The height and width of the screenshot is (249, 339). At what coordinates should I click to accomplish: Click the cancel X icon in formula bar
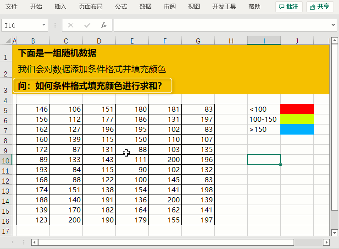tap(71, 26)
